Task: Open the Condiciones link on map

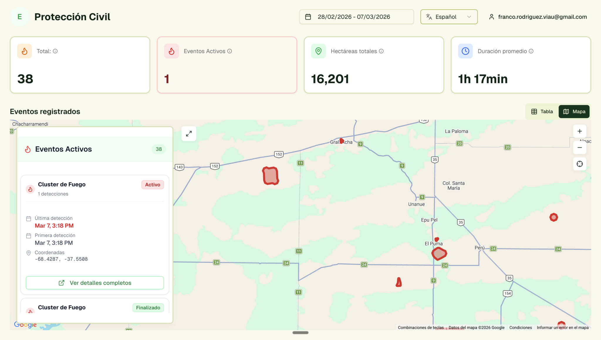Action: pos(520,328)
